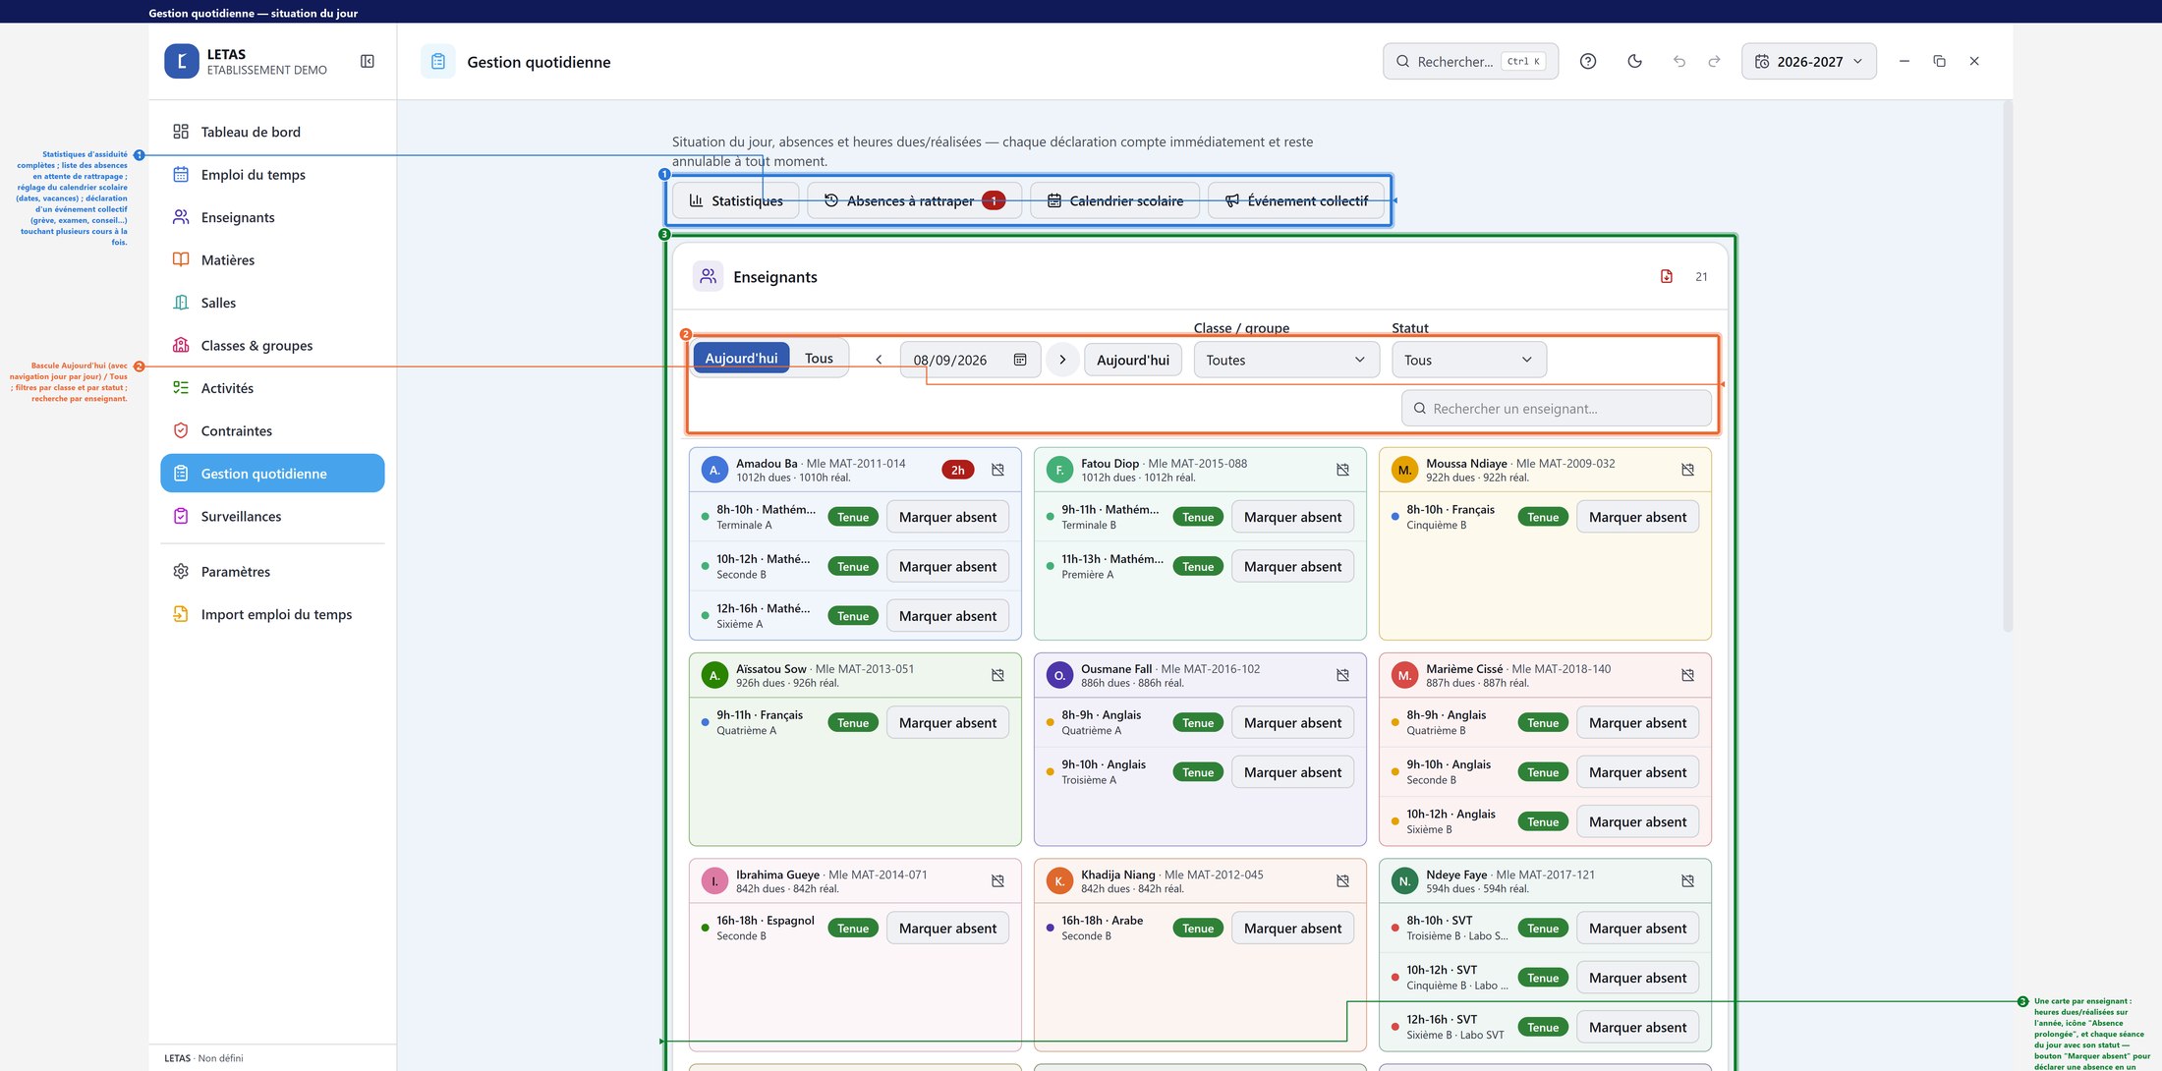Open Événement collectif tab
The width and height of the screenshot is (2162, 1071).
1295,200
